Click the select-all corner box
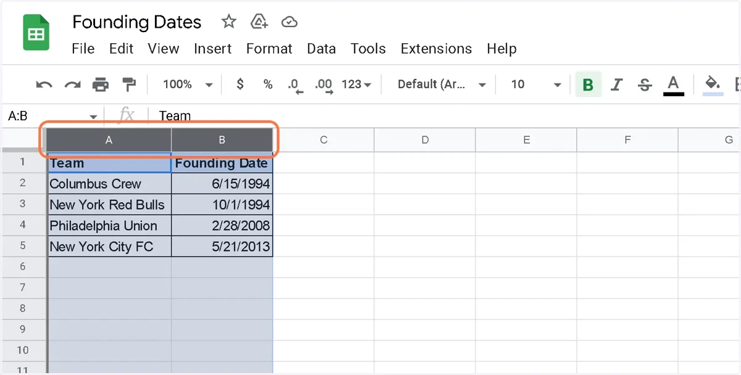The width and height of the screenshot is (741, 375). tap(23, 140)
